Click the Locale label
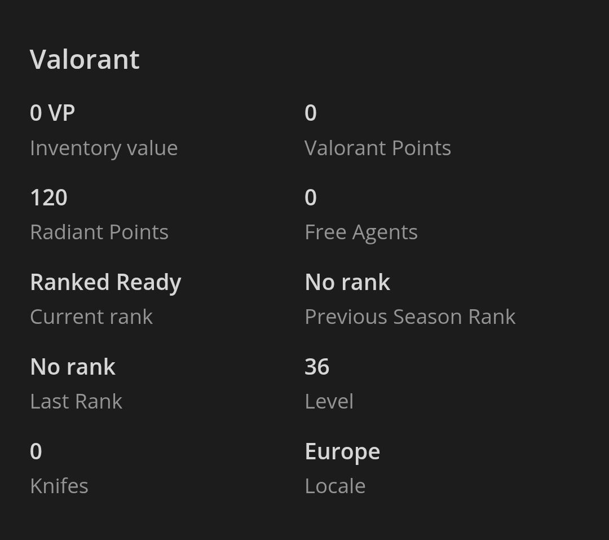 point(335,486)
